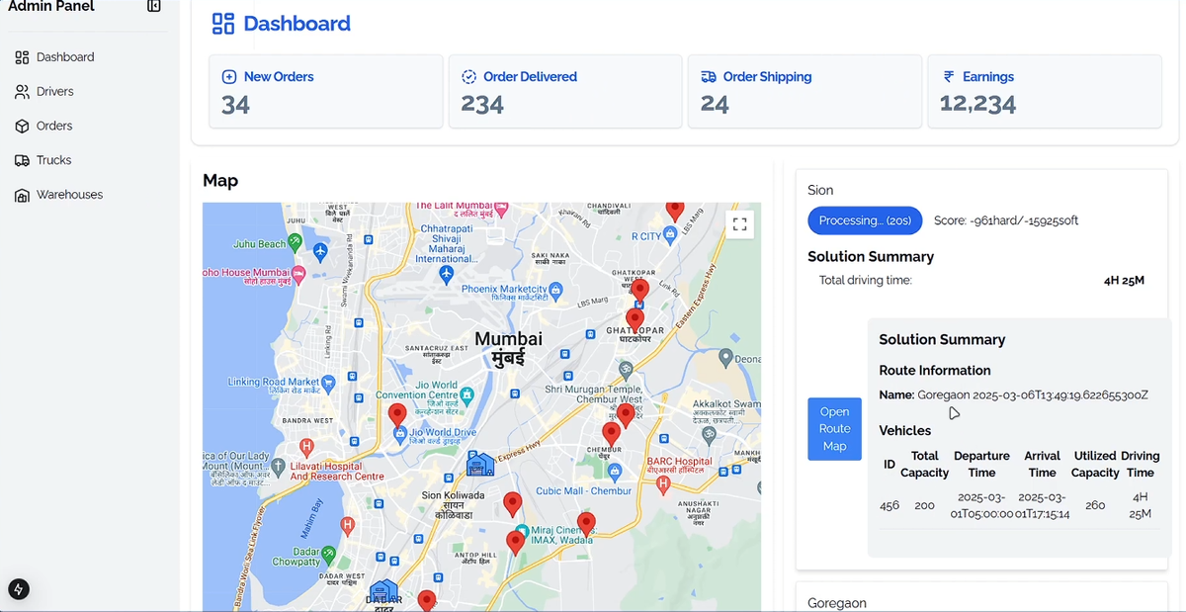
Task: Click the red pin by R City
Action: tap(675, 210)
